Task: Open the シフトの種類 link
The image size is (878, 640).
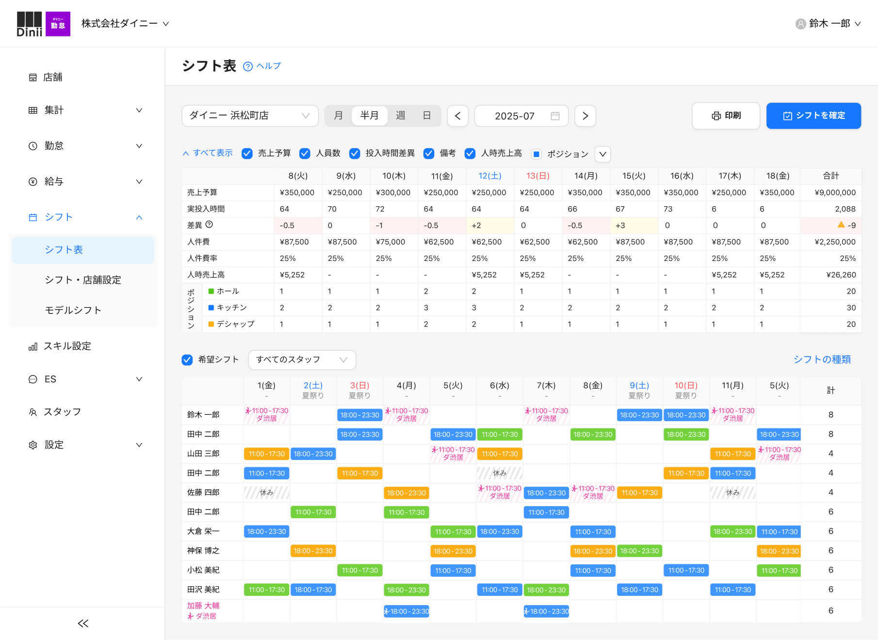Action: click(822, 360)
